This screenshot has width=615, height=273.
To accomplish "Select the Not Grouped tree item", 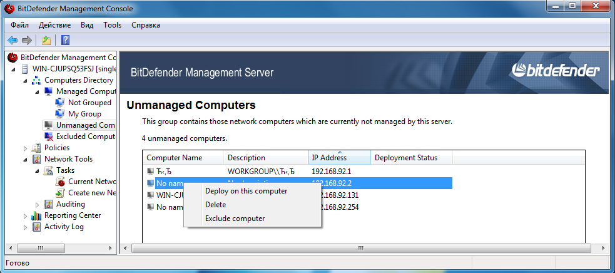I will 89,103.
